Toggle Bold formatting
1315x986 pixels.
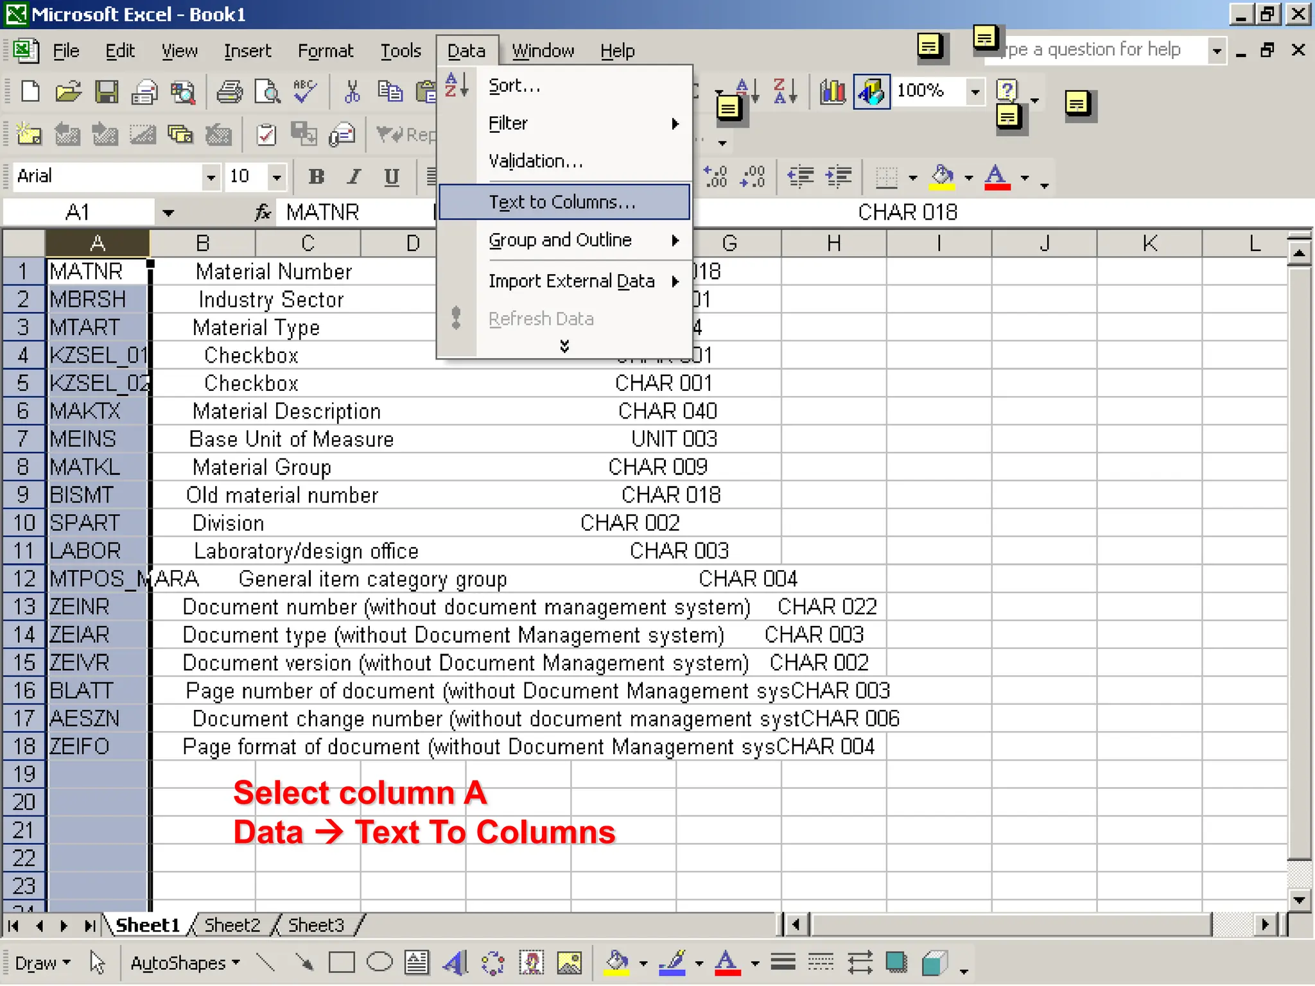tap(316, 177)
